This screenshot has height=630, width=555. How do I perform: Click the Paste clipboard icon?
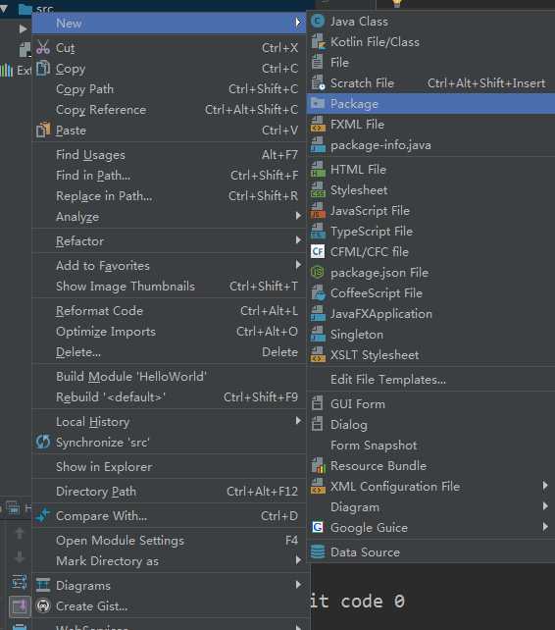pyautogui.click(x=43, y=130)
